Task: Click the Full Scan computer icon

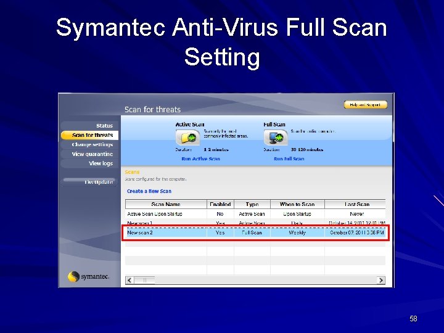Action: [x=276, y=138]
